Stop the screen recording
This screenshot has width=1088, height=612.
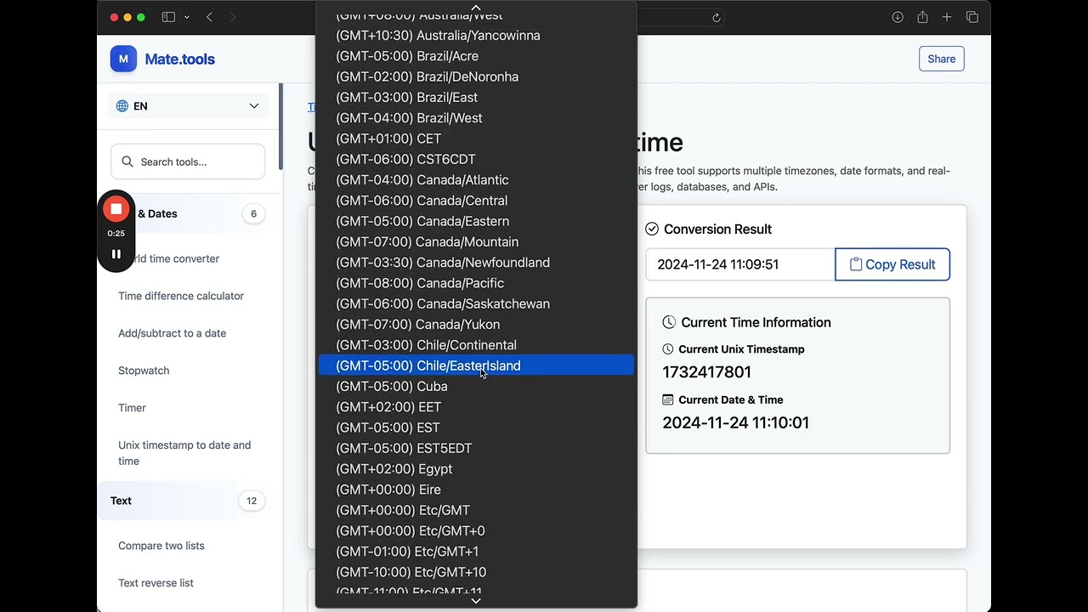tap(116, 209)
